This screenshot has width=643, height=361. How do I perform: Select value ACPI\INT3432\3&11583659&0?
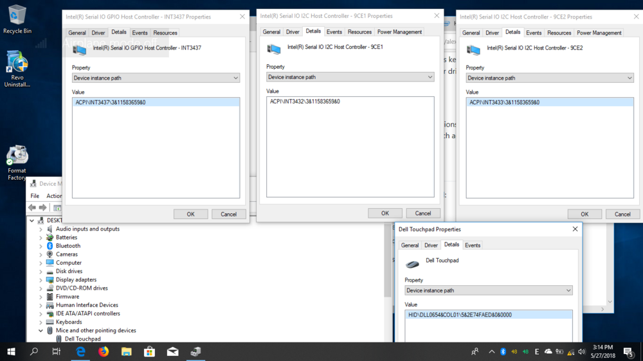click(x=350, y=101)
